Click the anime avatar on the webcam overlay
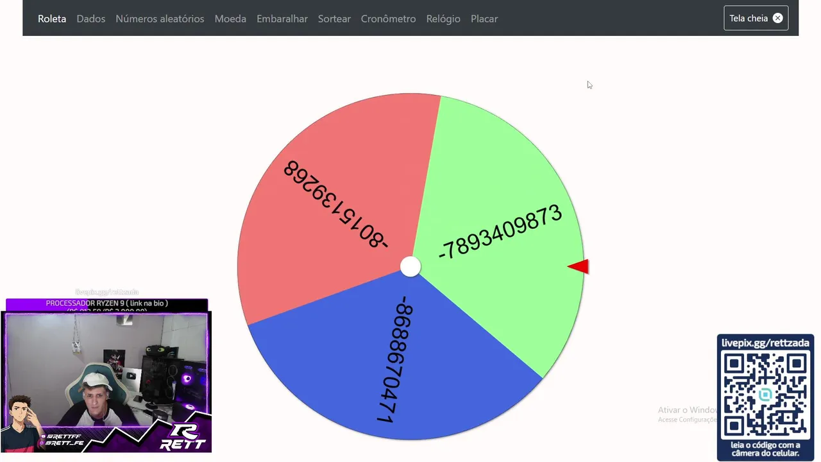Image resolution: width=821 pixels, height=462 pixels. pos(21,424)
